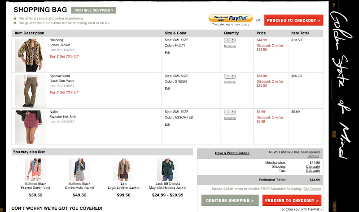This screenshot has height=212, width=359.
Task: View the Lira Logic Leather Jacket image
Action: pyautogui.click(x=124, y=170)
